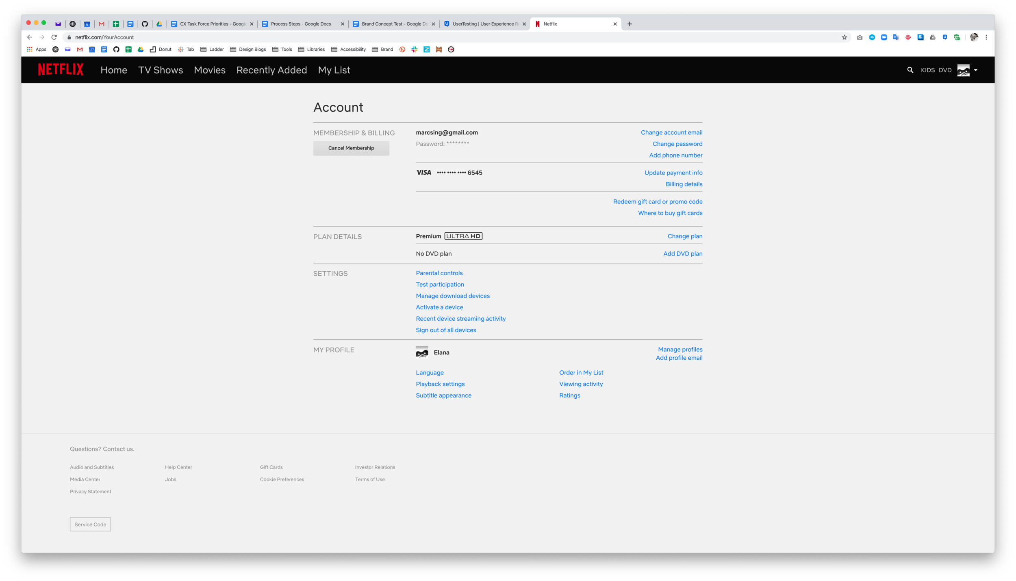Open the Design Blogs bookmark folder
The width and height of the screenshot is (1016, 581).
pos(248,49)
